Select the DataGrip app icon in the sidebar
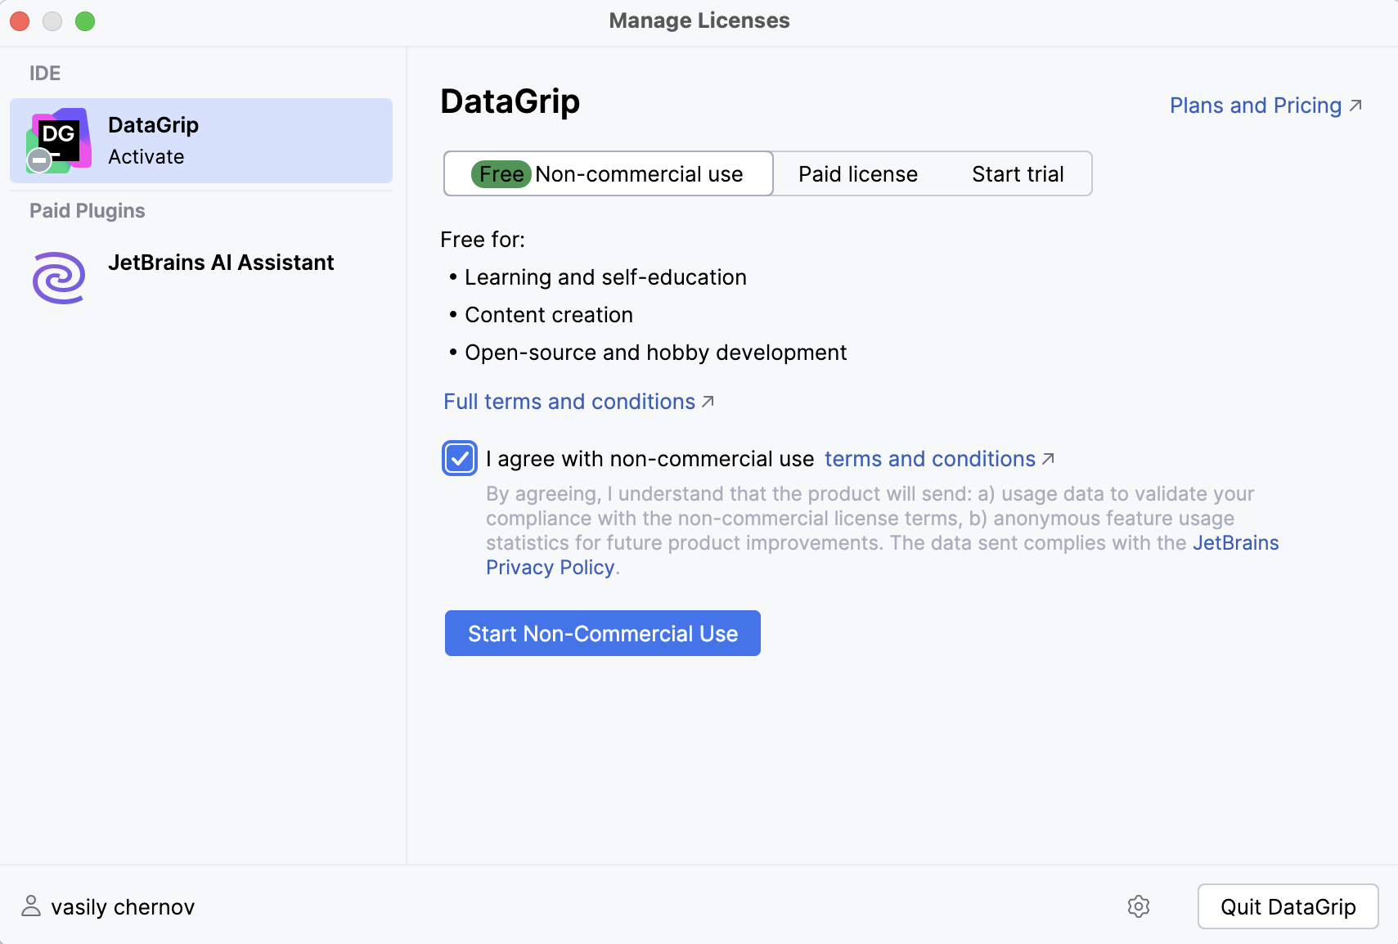 [x=59, y=139]
